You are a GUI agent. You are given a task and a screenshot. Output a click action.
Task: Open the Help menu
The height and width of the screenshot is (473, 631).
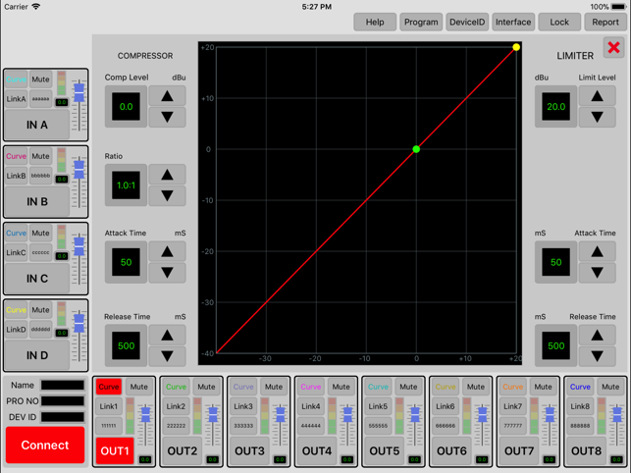tap(375, 23)
